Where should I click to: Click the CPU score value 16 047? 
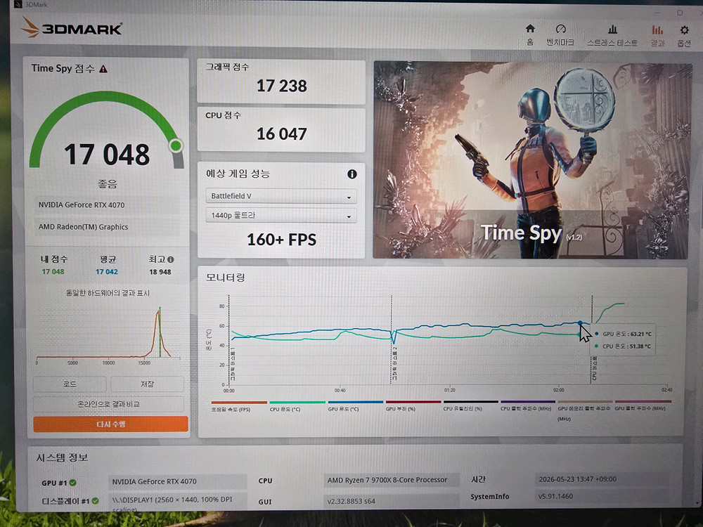[282, 134]
